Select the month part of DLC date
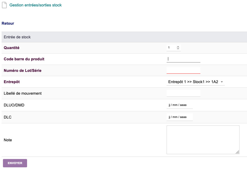This screenshot has width=247, height=170. tap(175, 117)
